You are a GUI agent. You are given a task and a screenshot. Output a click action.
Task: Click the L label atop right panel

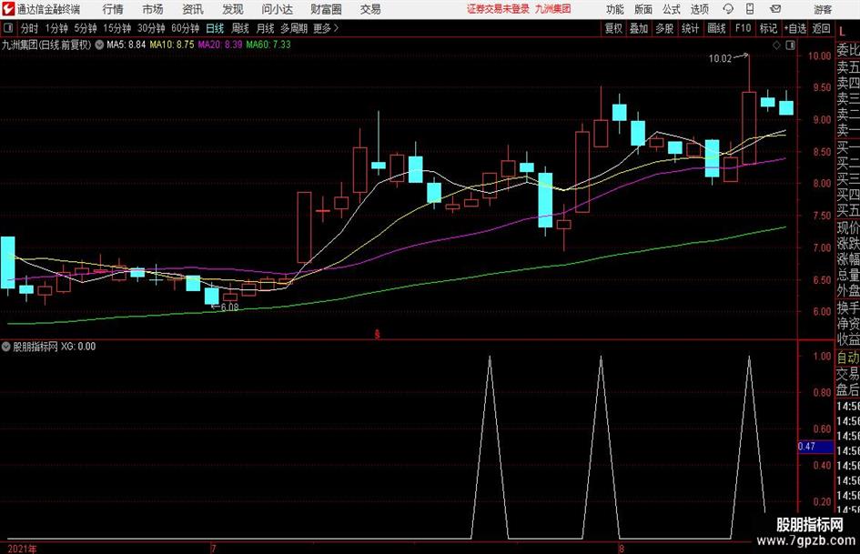click(x=843, y=33)
